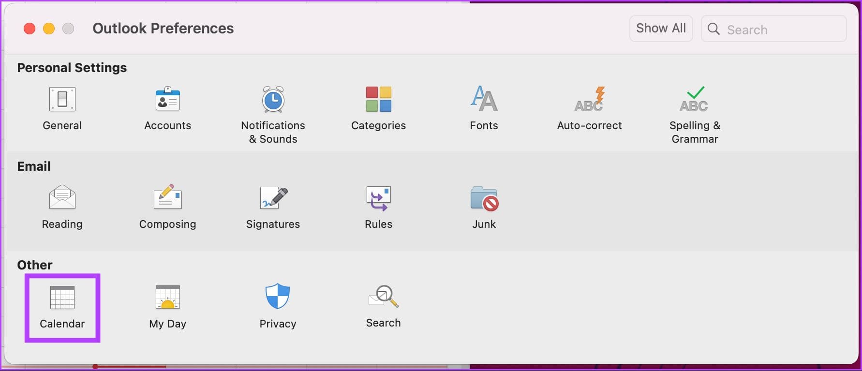The height and width of the screenshot is (371, 862).
Task: Click the Show All button
Action: tap(661, 29)
